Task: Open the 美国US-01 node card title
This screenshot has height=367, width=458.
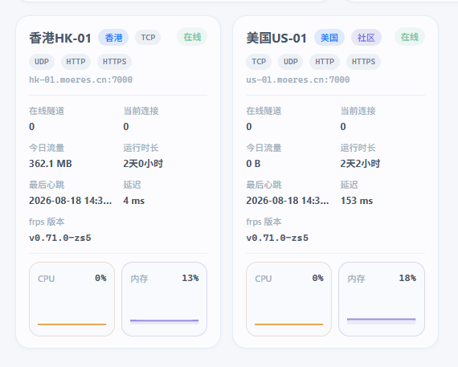Action: 276,38
